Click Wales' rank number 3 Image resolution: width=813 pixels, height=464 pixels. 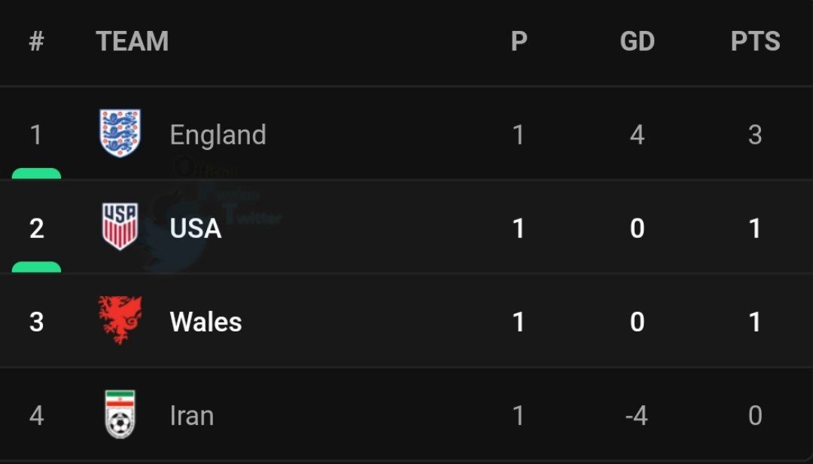[36, 322]
